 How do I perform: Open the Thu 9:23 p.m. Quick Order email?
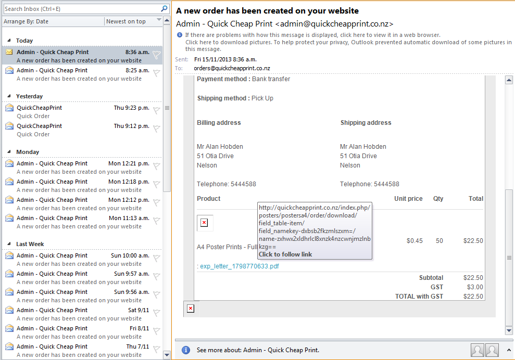(82, 111)
